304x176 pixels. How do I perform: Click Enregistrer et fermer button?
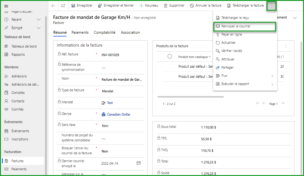coord(116,6)
